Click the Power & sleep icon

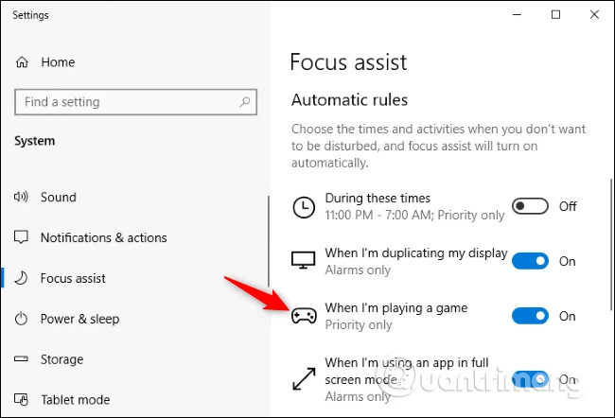21,319
